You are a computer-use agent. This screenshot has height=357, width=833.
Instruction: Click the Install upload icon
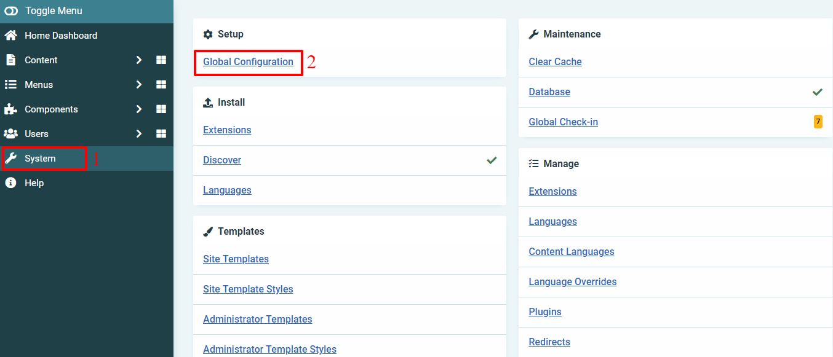tap(208, 102)
